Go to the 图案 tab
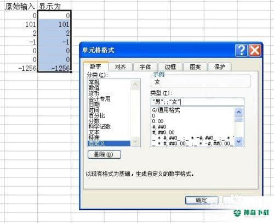Screen dimensions: 274x223 click(x=195, y=66)
